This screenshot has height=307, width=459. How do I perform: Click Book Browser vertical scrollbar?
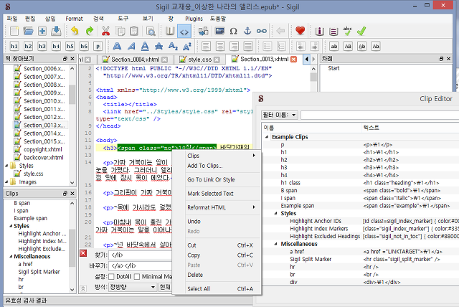[x=72, y=126]
